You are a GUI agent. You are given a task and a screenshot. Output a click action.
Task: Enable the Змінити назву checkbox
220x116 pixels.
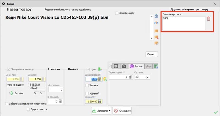(x=117, y=13)
